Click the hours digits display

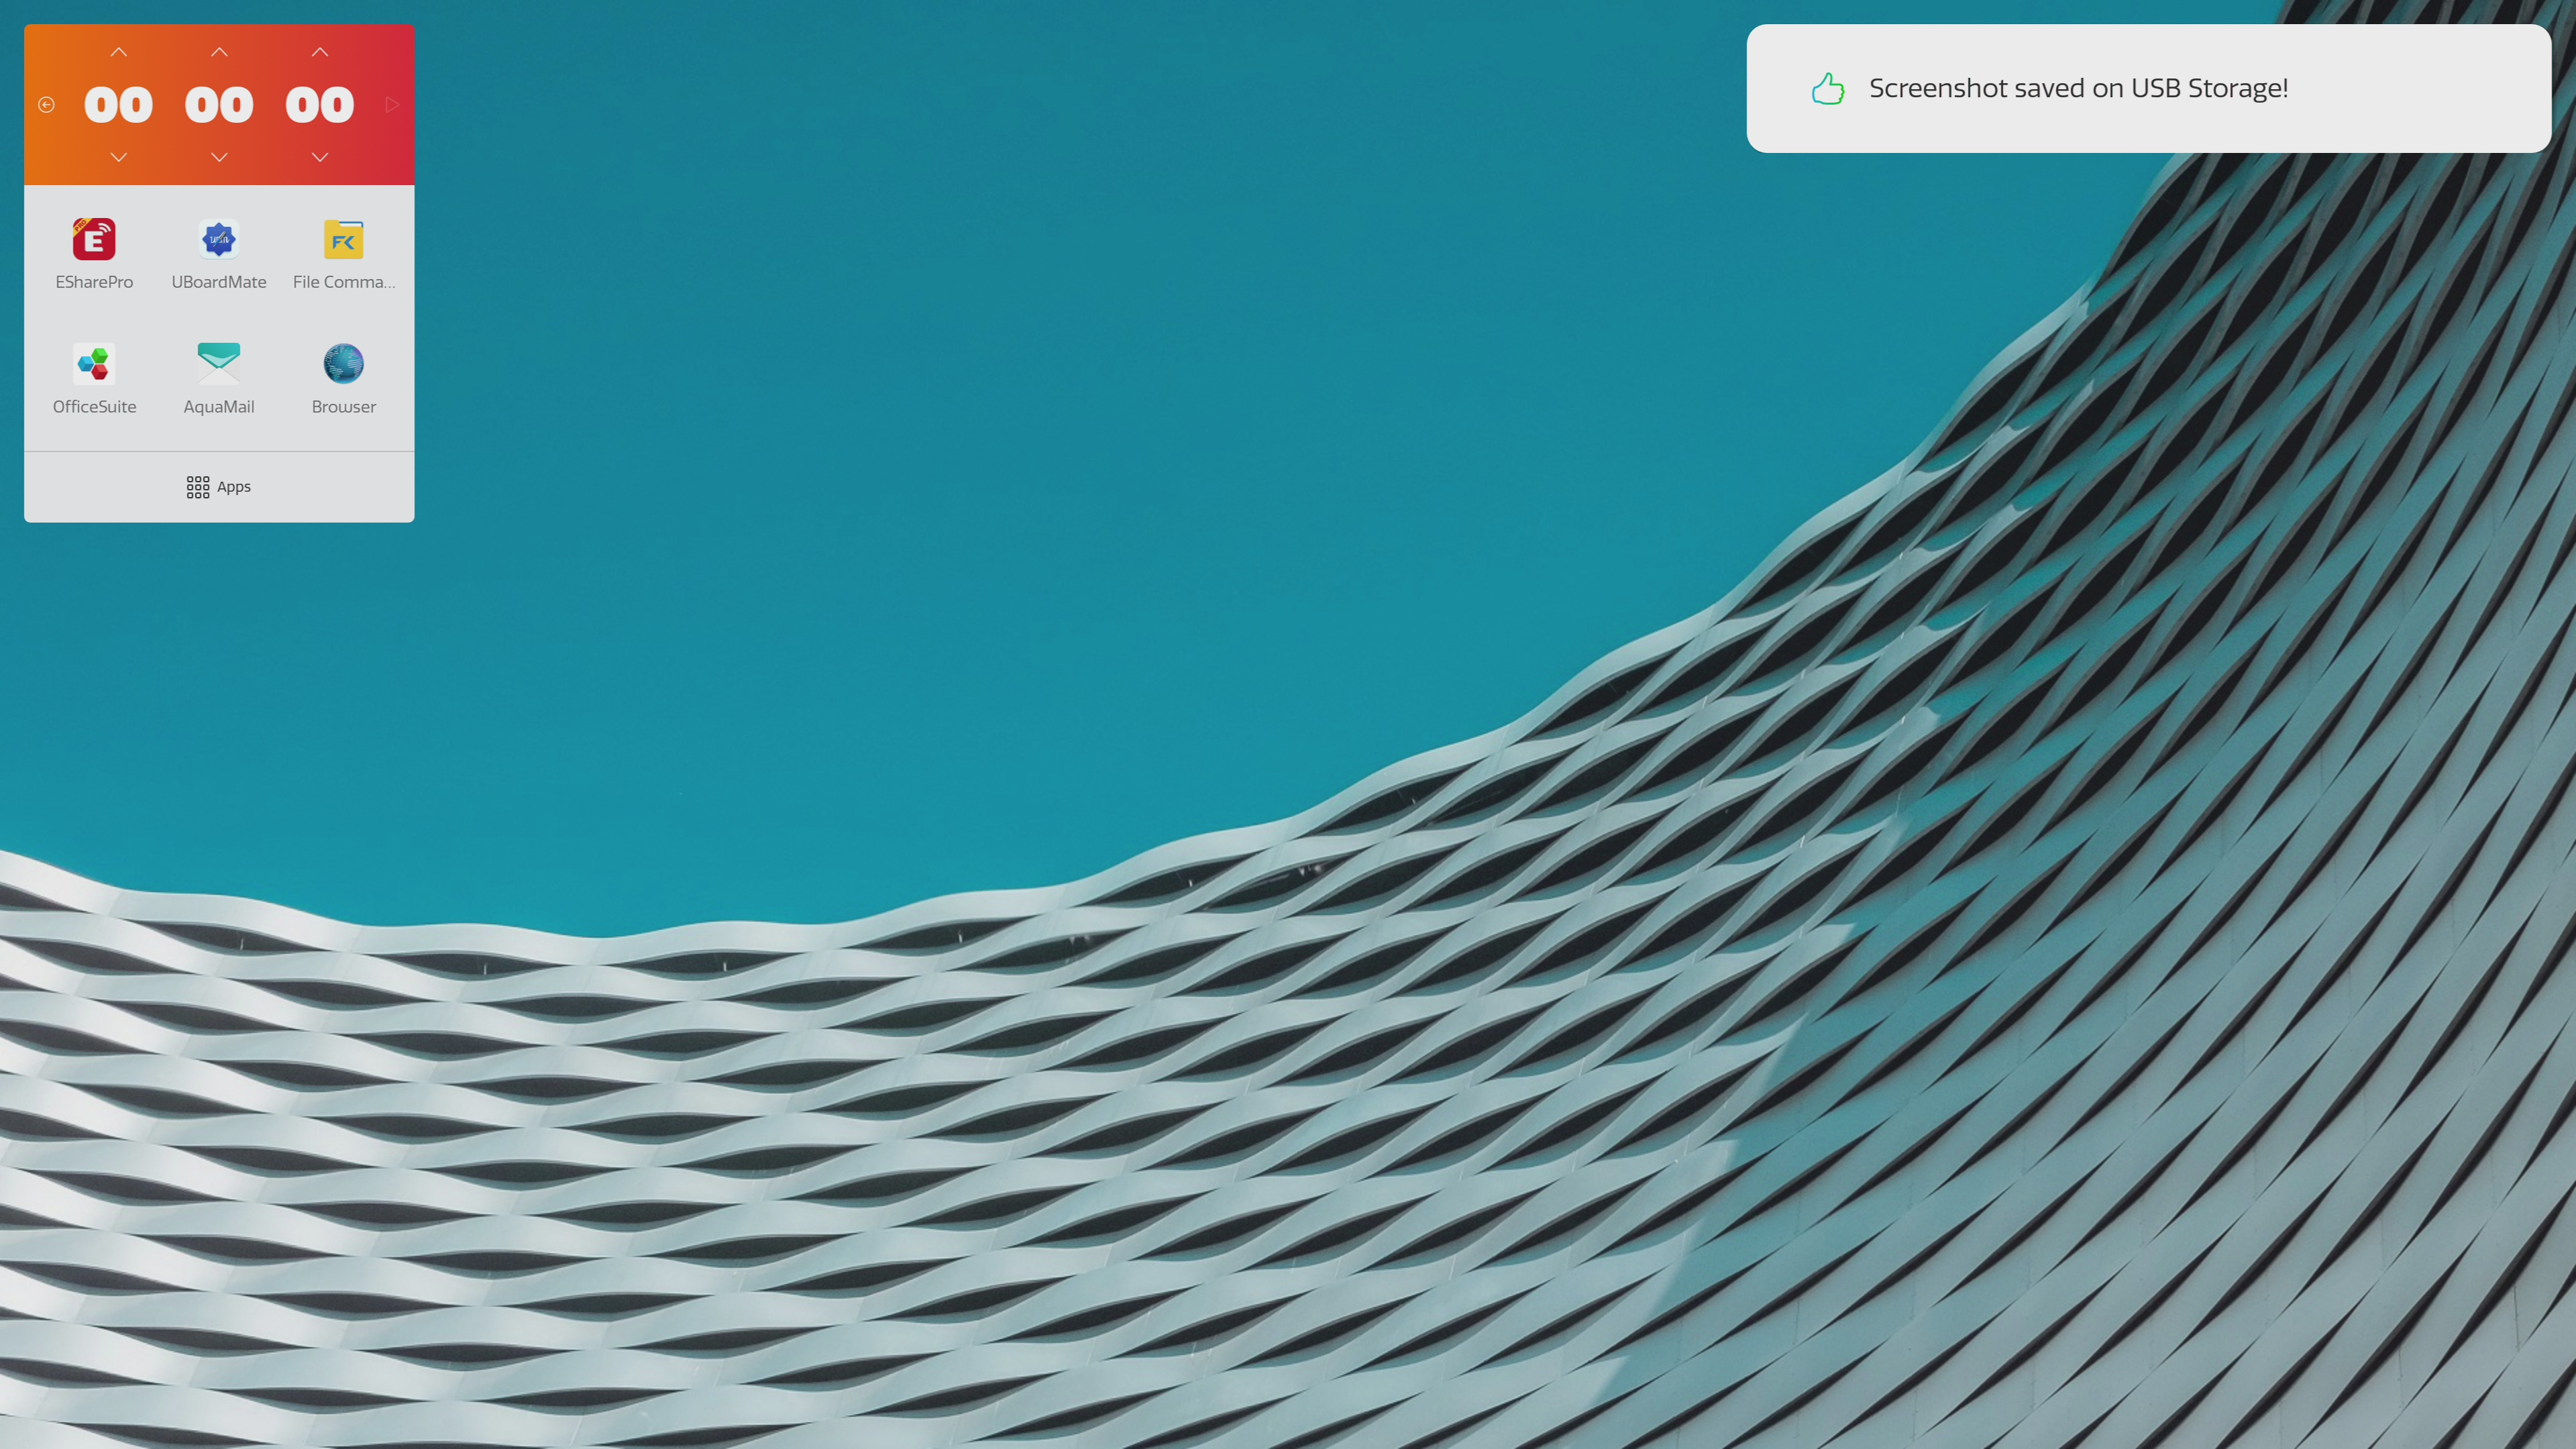pos(118,105)
